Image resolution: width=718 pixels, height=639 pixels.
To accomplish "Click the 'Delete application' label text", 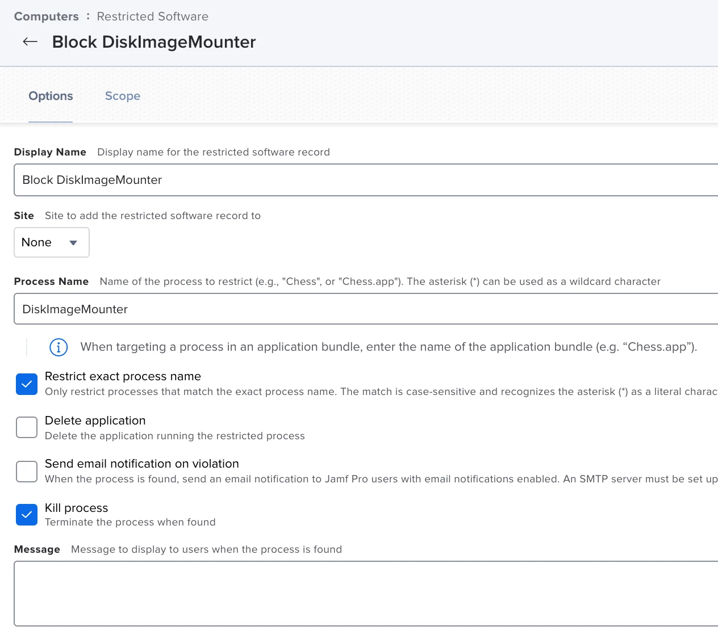I will tap(95, 421).
